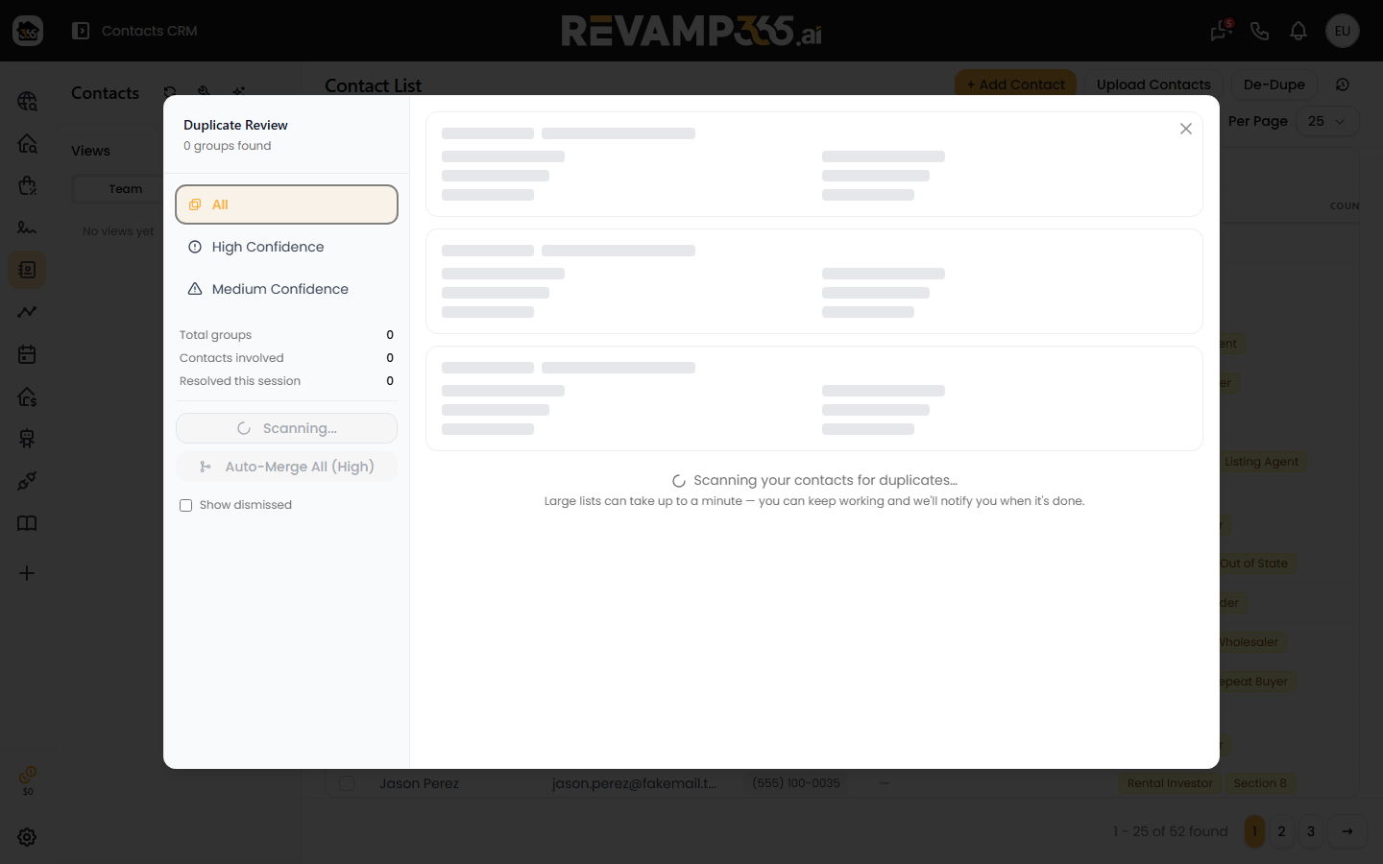1383x864 pixels.
Task: Open the calendar icon in sidebar
Action: tap(27, 354)
